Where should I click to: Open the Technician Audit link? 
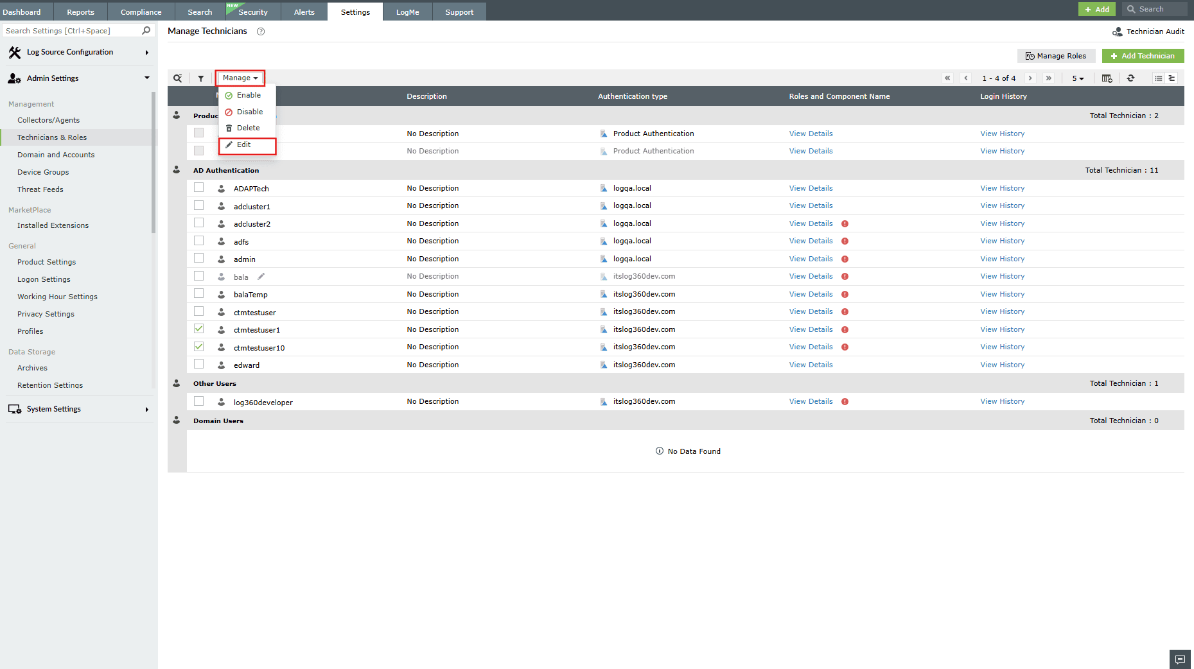(1148, 31)
